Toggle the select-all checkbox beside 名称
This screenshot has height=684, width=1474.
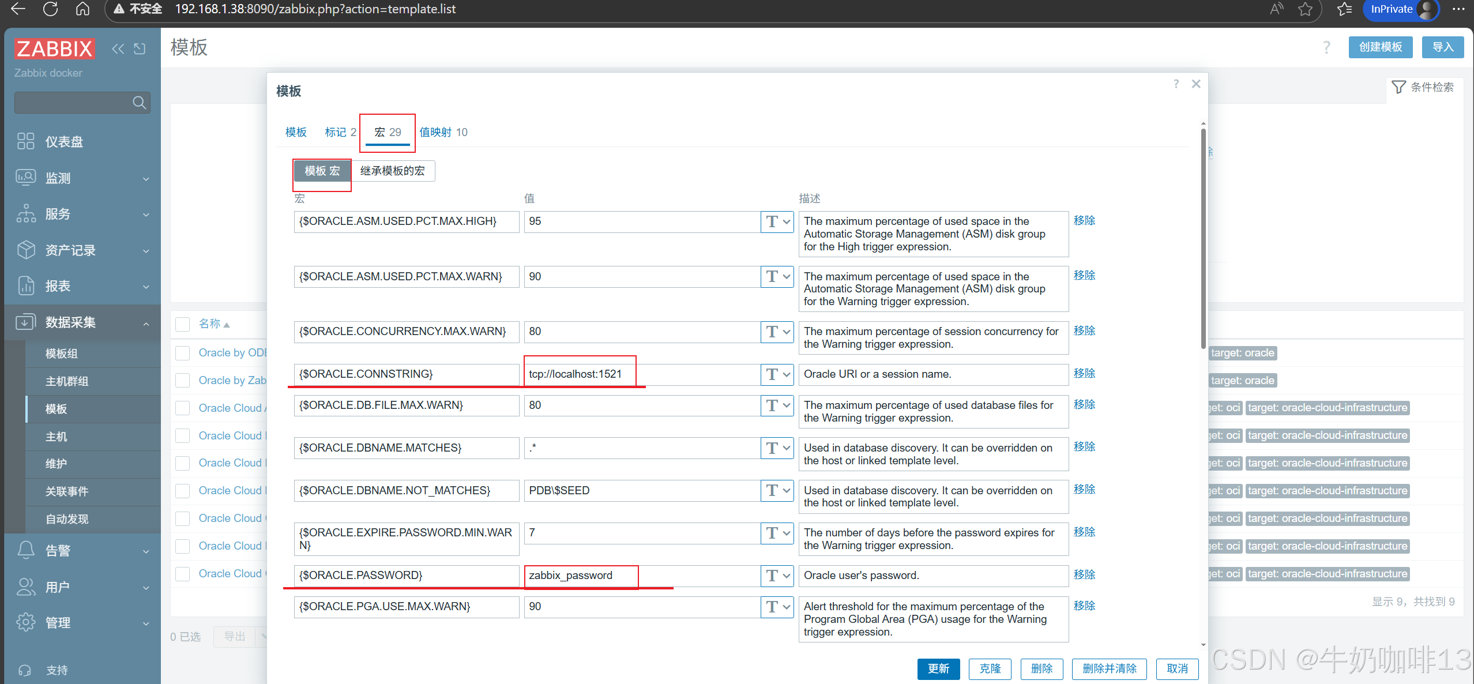[x=183, y=324]
